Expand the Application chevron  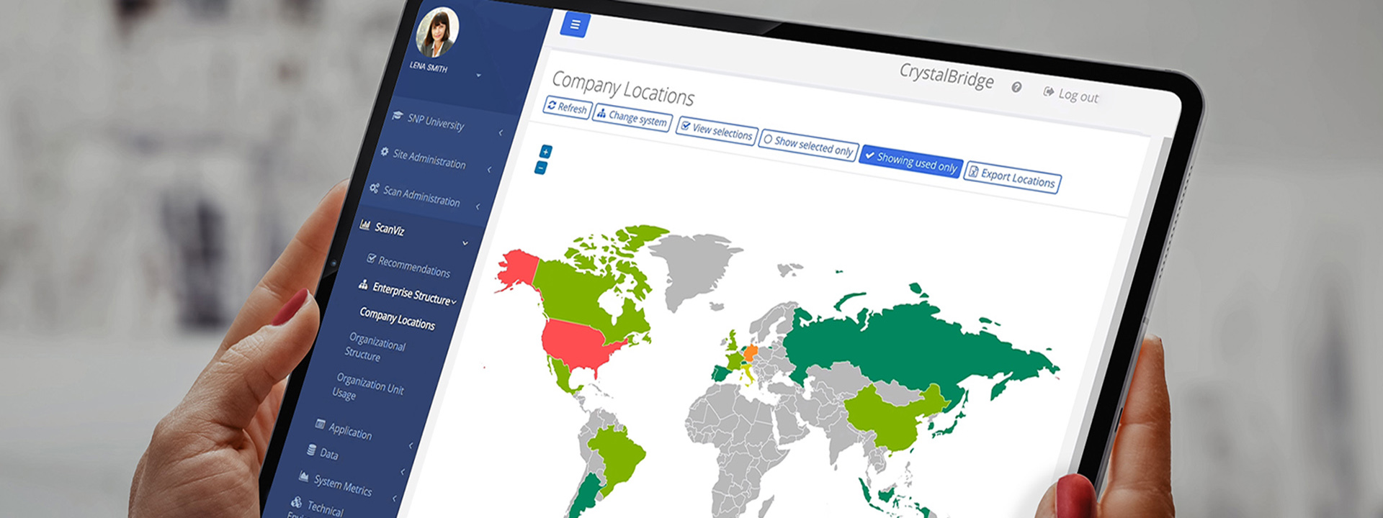(411, 446)
